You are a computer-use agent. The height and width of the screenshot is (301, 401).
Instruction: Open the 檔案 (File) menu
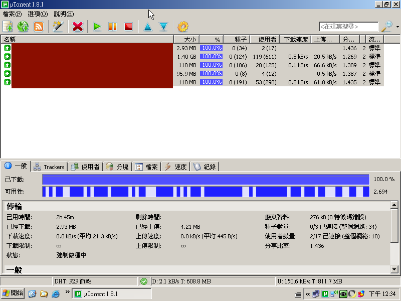(12, 14)
